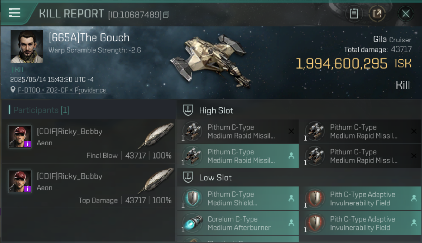
Task: Click the location pin icon
Action: click(x=13, y=90)
